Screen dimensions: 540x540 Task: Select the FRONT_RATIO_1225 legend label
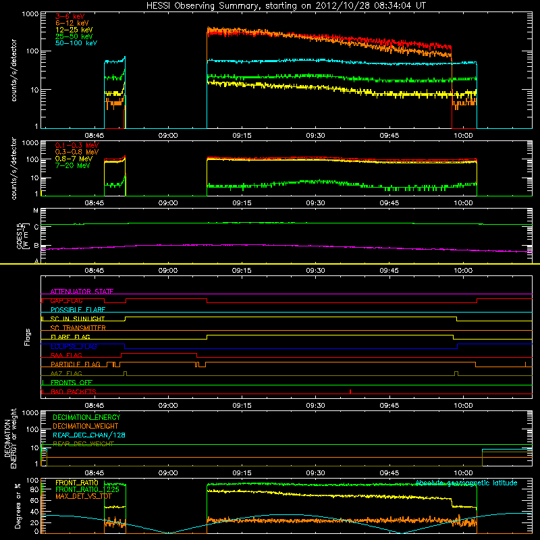tap(87, 489)
